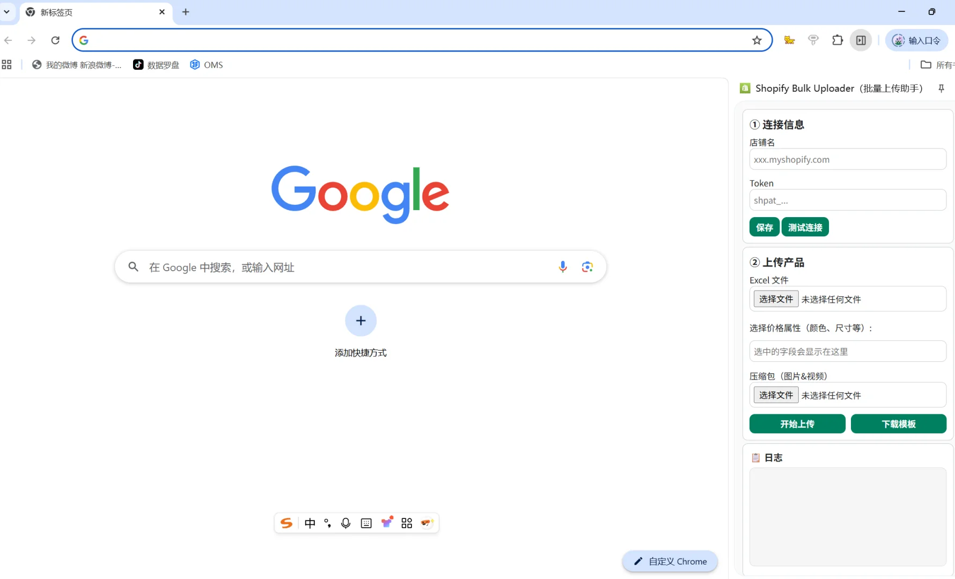Search by image with Google Lens
This screenshot has height=579, width=955.
pos(587,266)
